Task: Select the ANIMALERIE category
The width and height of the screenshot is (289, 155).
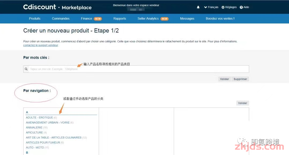Action: click(37, 128)
